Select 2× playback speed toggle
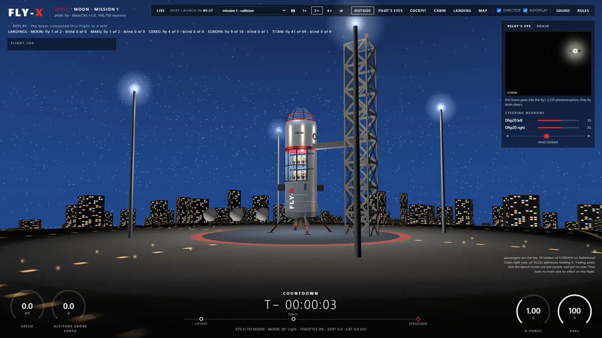The image size is (602, 338). pyautogui.click(x=317, y=11)
